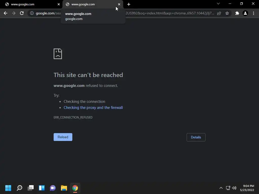Open the Windows Start menu
The width and height of the screenshot is (259, 194).
8,188
